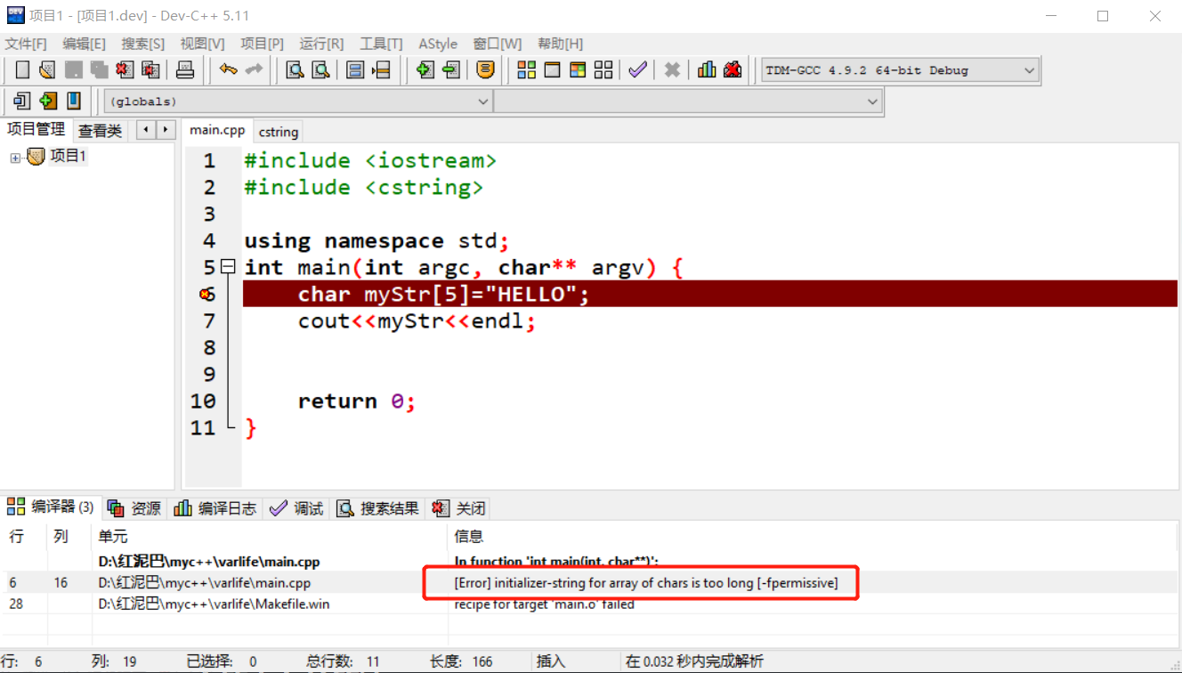Collapse the code fold on line 5
The width and height of the screenshot is (1182, 673).
(228, 266)
